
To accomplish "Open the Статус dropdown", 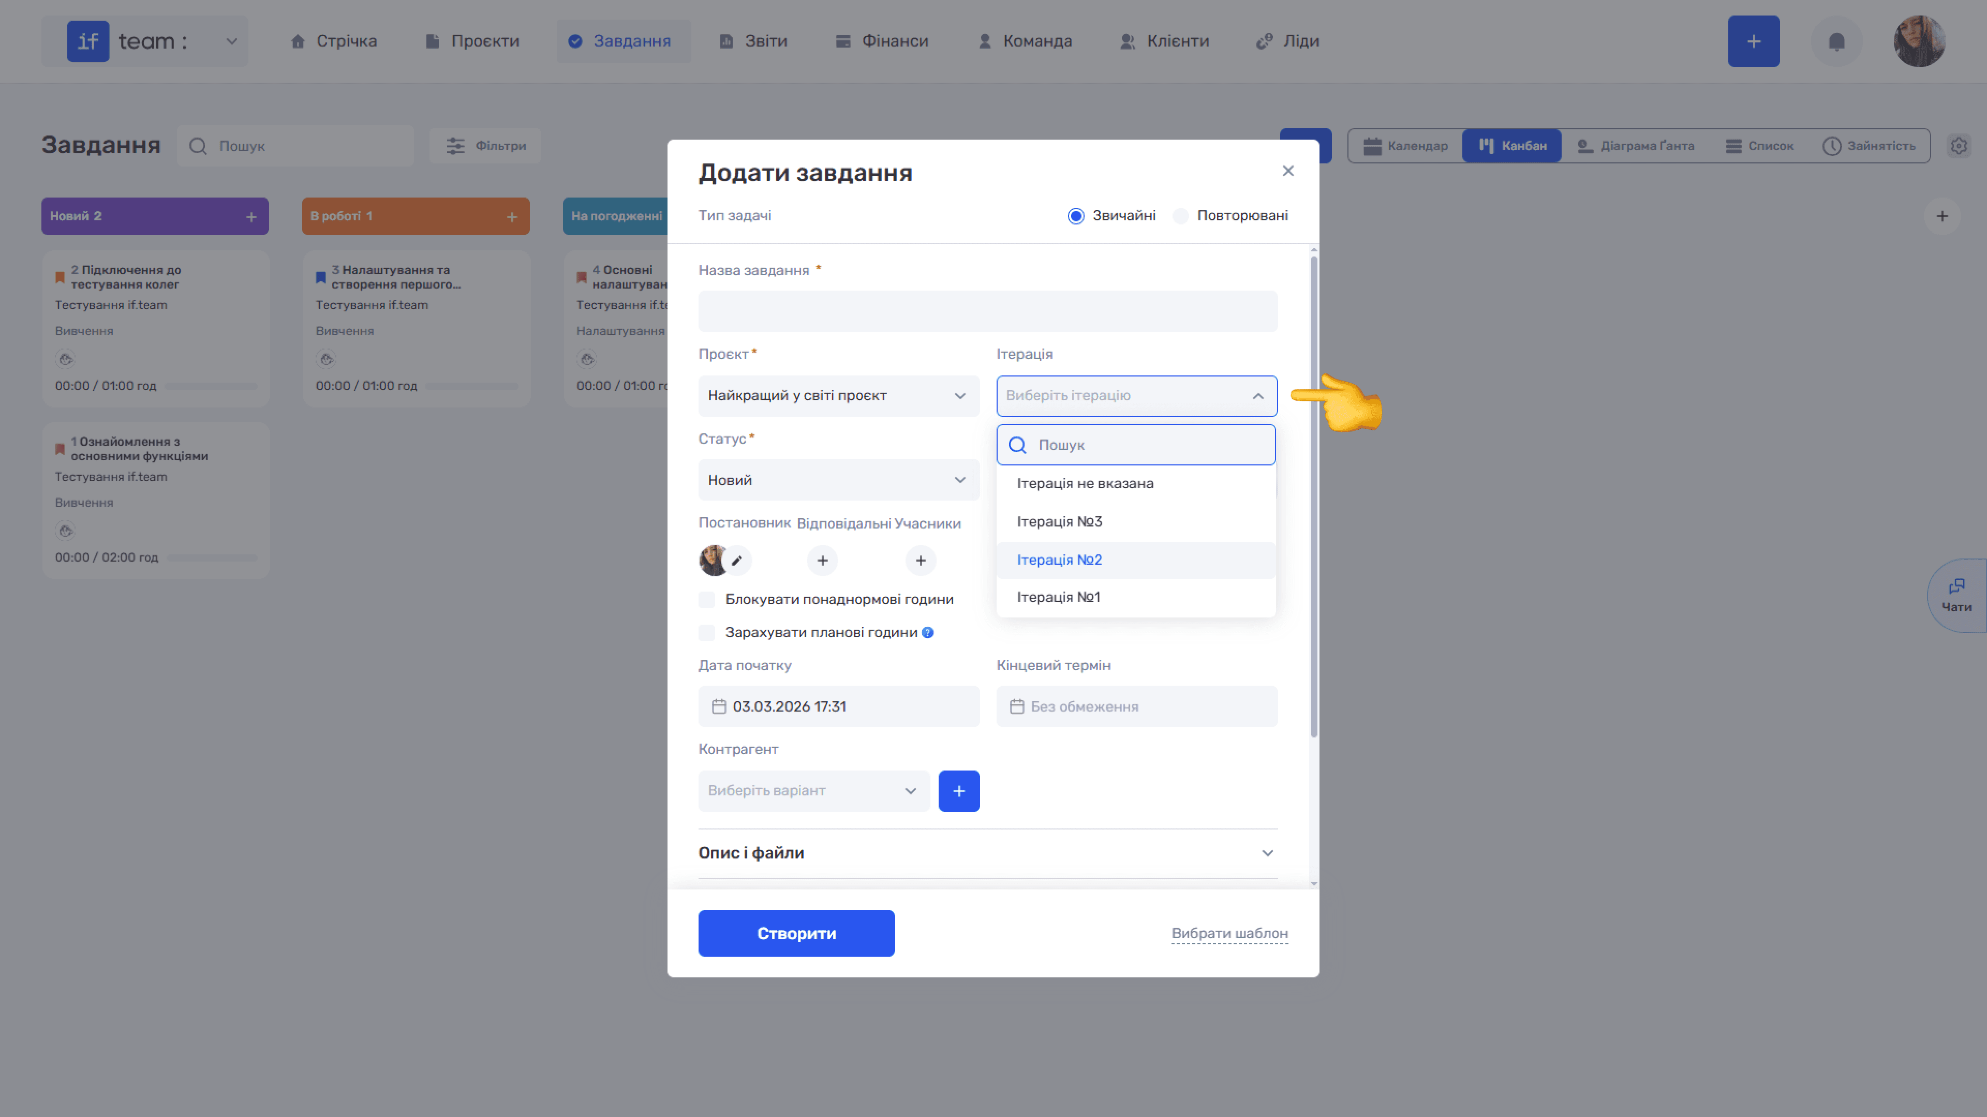I will tap(839, 480).
